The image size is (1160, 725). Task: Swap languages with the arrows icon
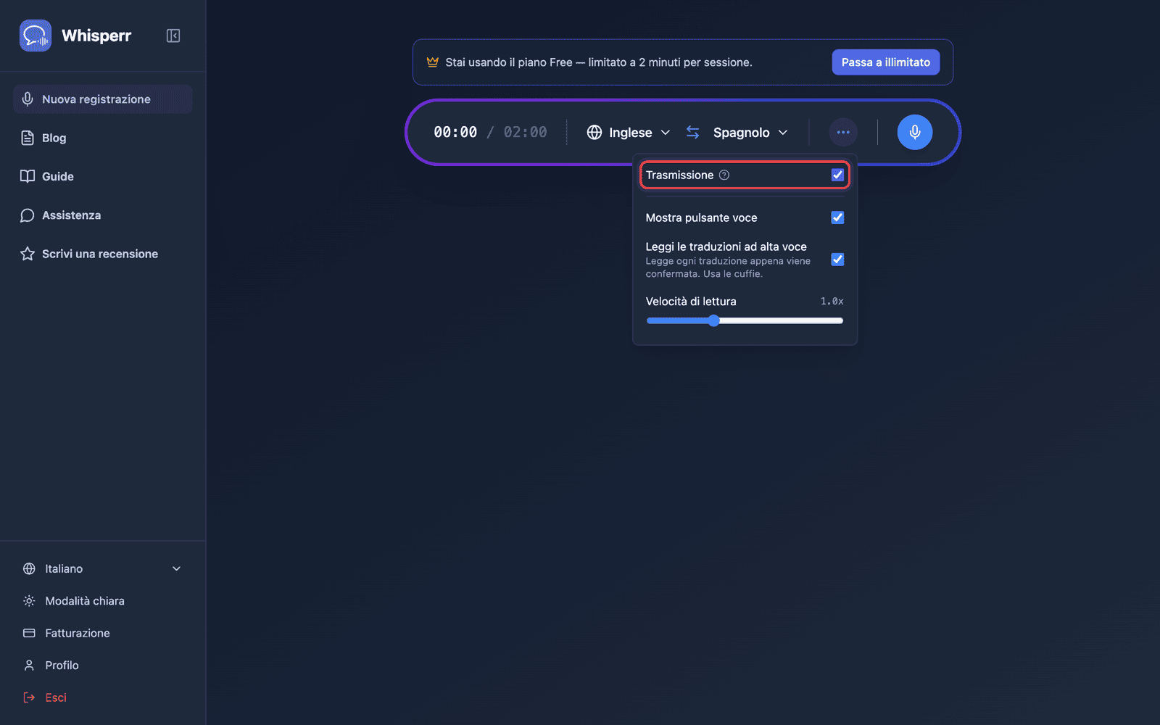[x=692, y=132]
